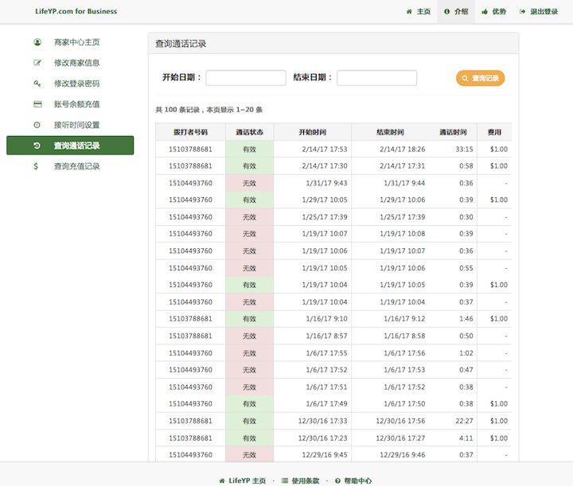Click the $1.00 fee in the 1/19/17 10:04 有效 row
This screenshot has width=573, height=486.
click(499, 285)
